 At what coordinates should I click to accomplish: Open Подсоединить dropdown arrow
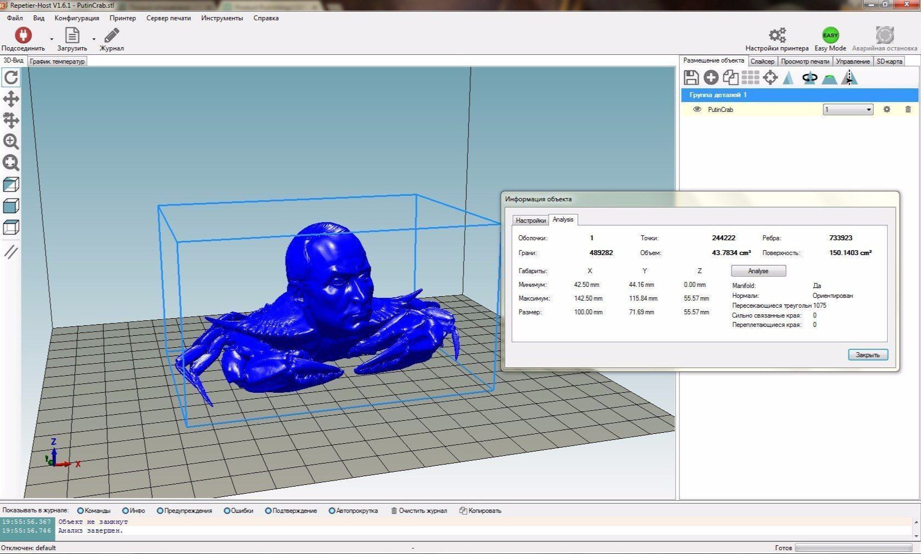click(52, 39)
